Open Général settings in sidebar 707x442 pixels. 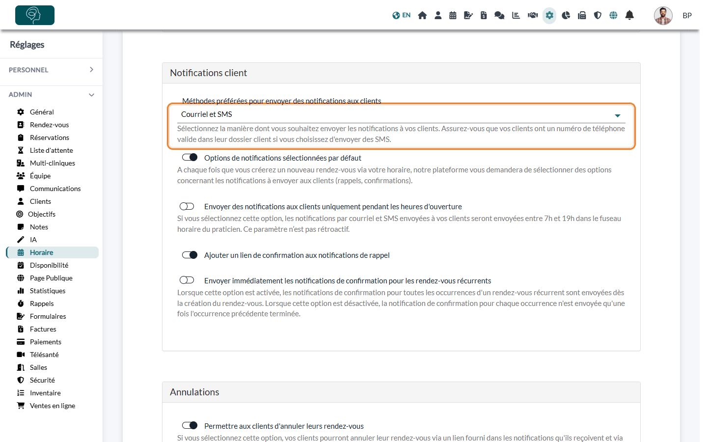[42, 112]
